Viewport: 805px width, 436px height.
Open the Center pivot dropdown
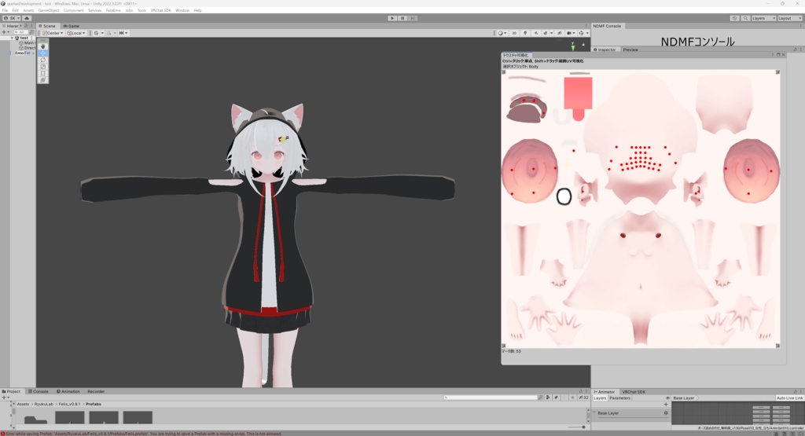click(53, 33)
